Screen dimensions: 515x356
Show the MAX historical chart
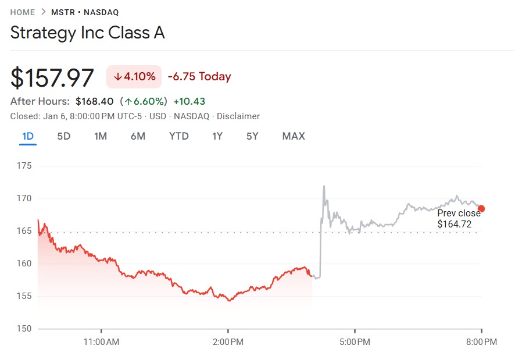tap(295, 136)
